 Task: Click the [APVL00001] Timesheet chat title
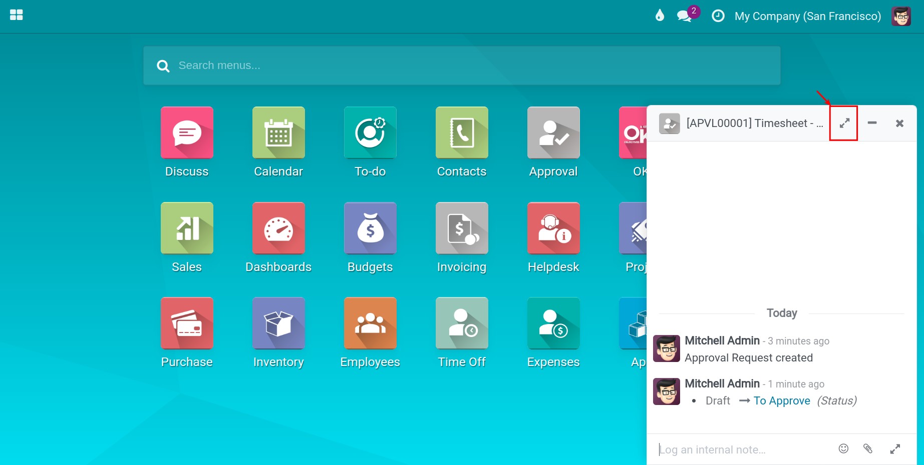point(754,123)
